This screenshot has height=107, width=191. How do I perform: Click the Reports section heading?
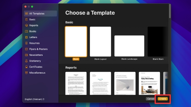(x=71, y=68)
